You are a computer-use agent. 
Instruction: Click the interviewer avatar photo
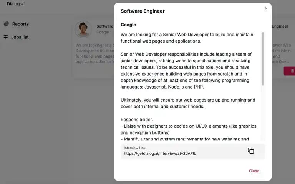(x=83, y=29)
